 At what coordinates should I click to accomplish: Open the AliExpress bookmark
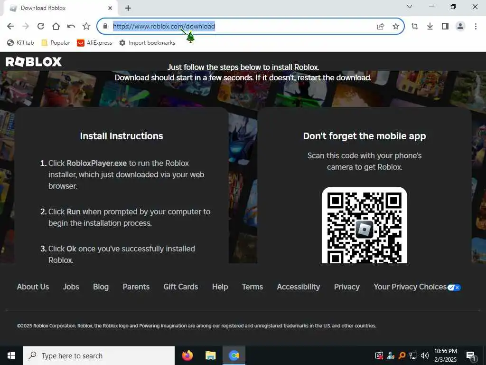click(x=94, y=43)
